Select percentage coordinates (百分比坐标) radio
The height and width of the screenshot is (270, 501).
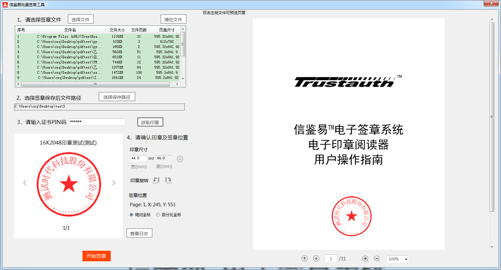158,215
